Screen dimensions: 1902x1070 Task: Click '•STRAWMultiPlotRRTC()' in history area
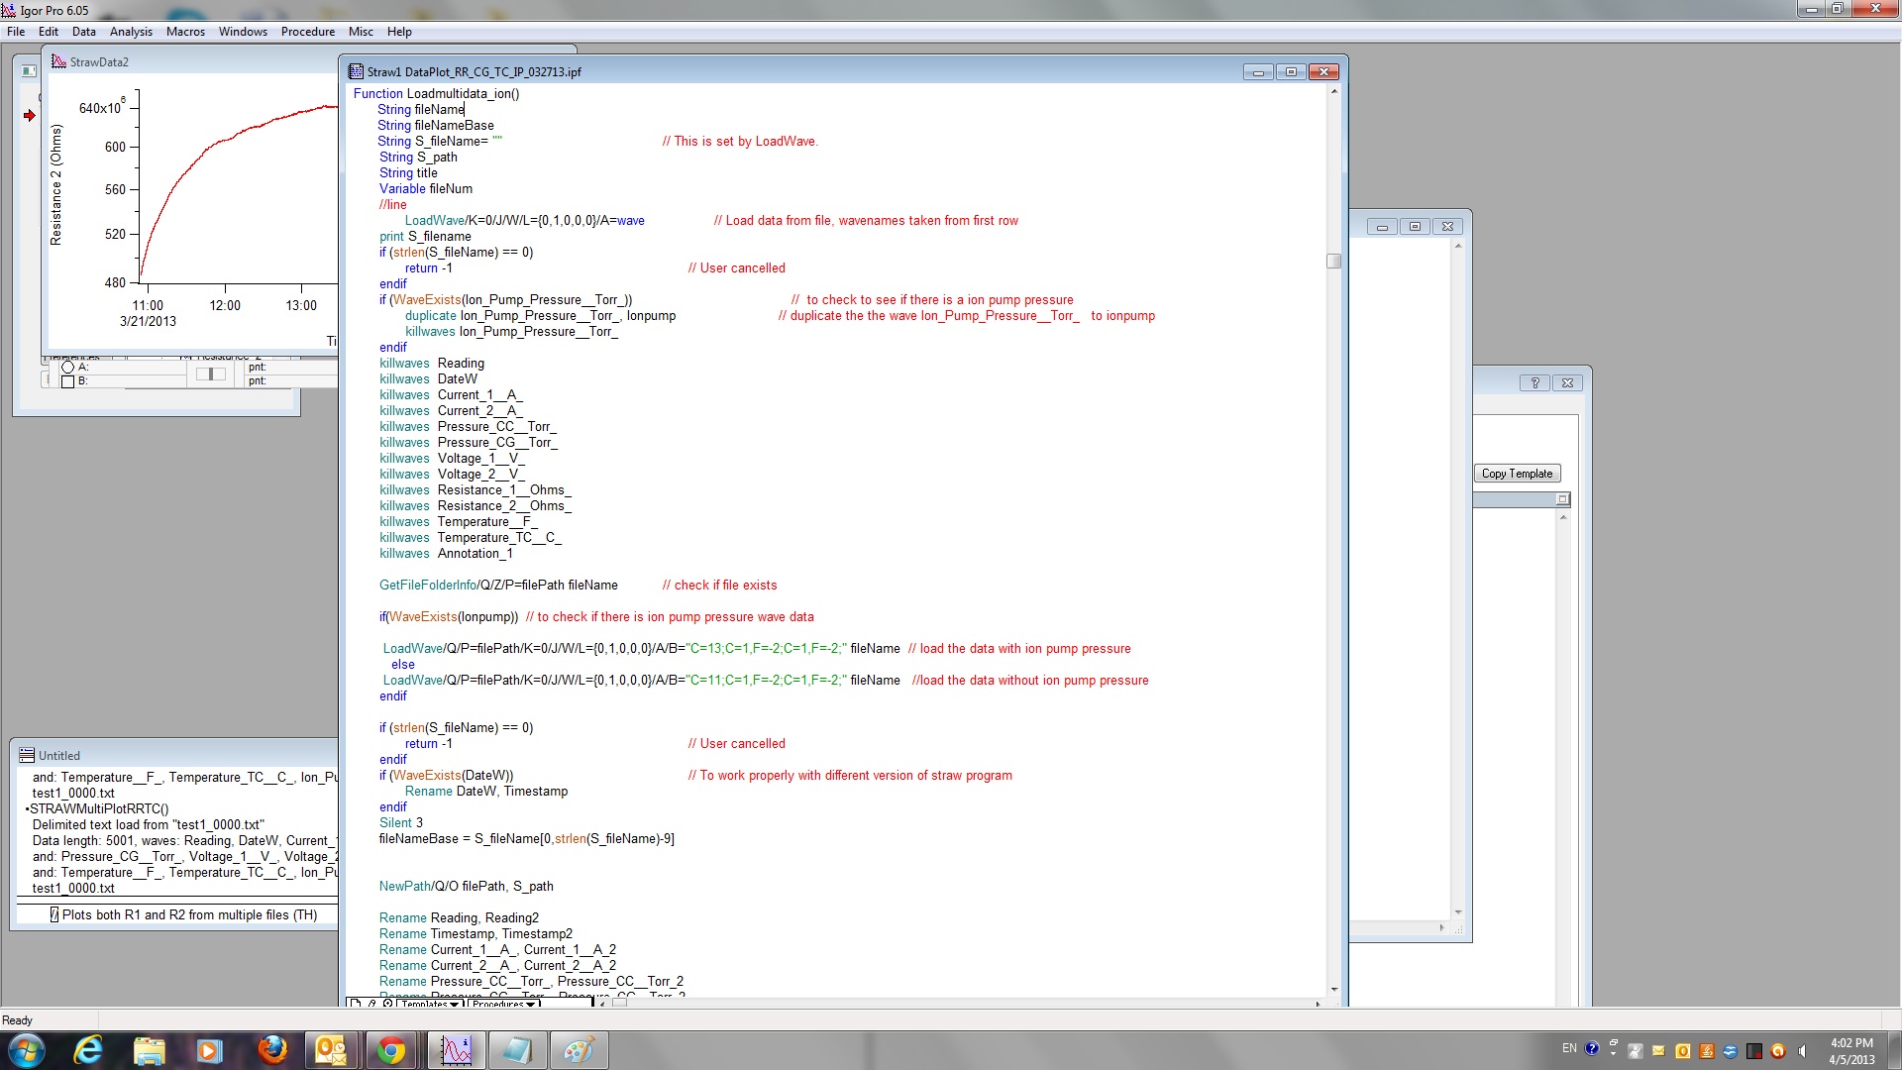(x=97, y=808)
